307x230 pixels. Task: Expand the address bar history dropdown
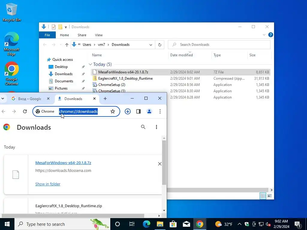151,45
